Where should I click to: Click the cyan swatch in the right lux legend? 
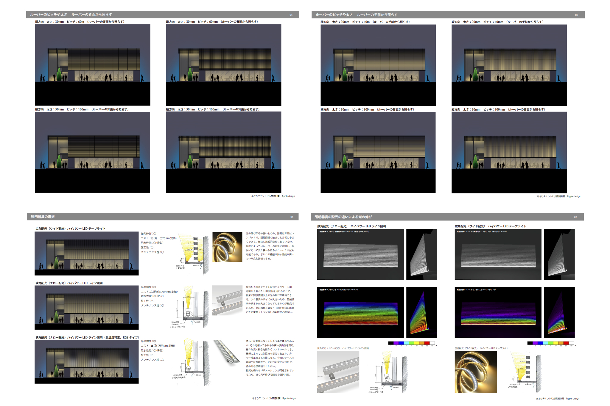(x=545, y=343)
